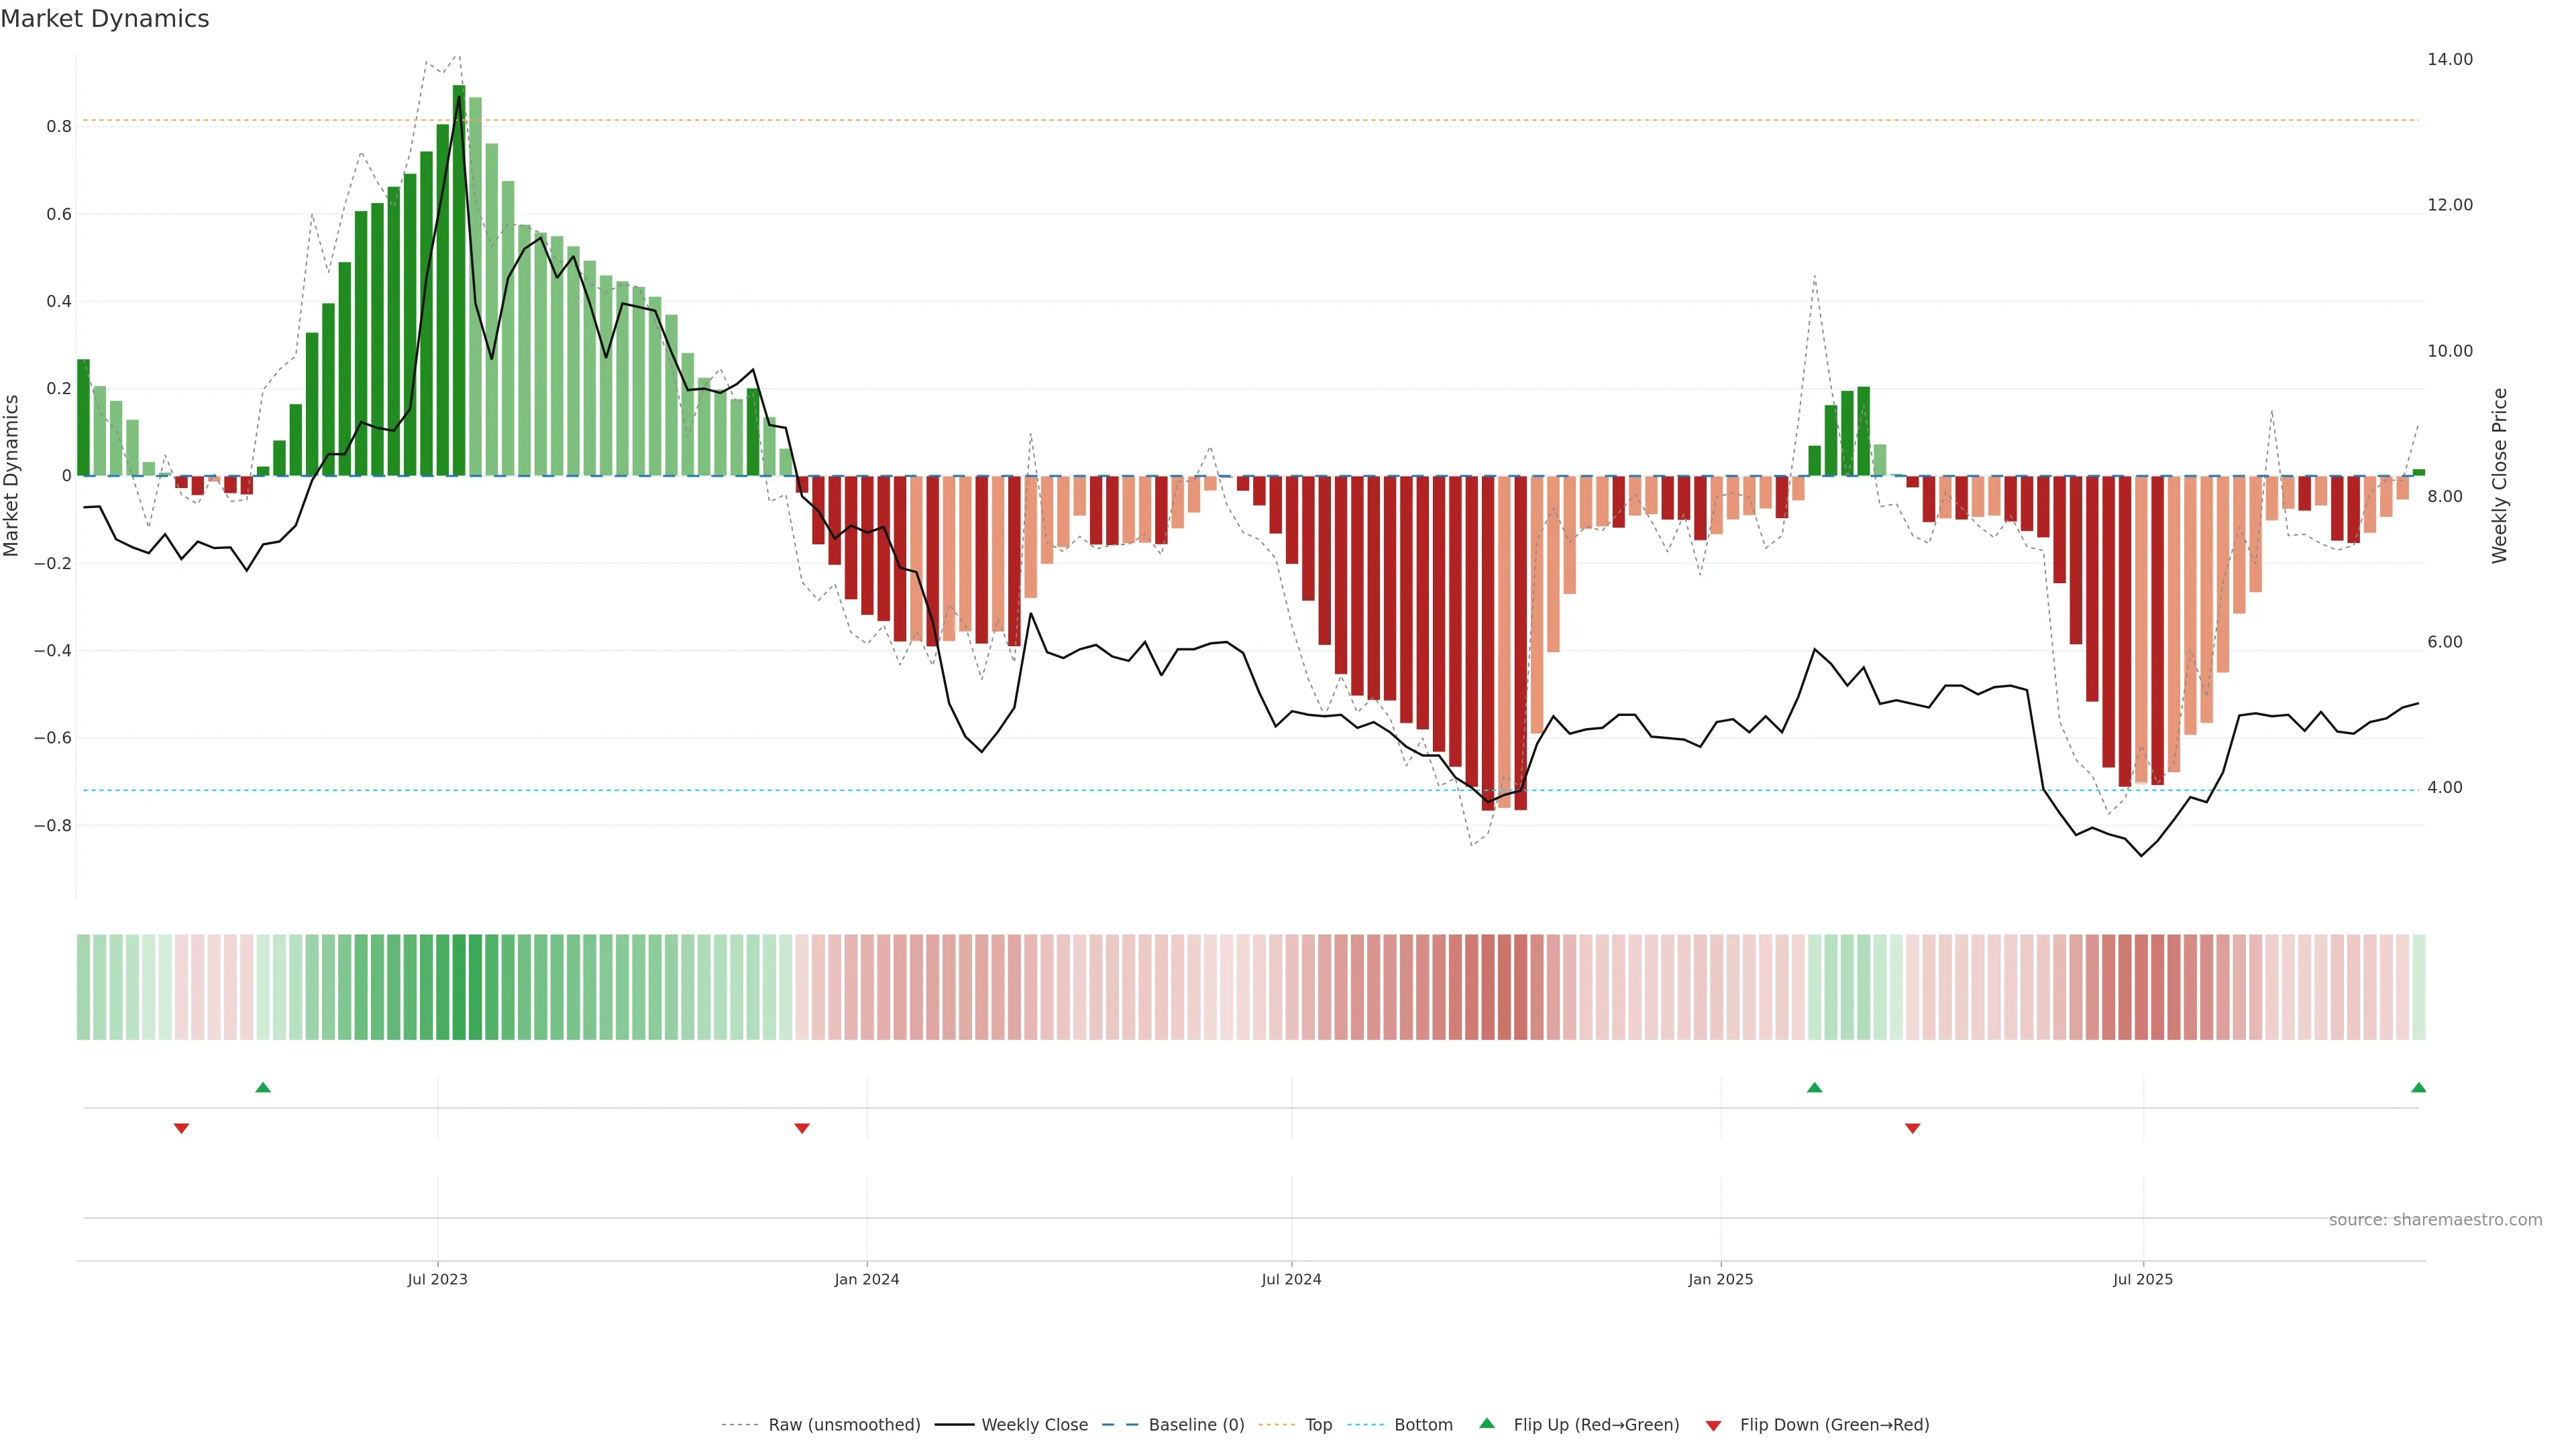The height and width of the screenshot is (1448, 2576).
Task: Click the Weekly Close Price axis title
Action: [x=2499, y=476]
